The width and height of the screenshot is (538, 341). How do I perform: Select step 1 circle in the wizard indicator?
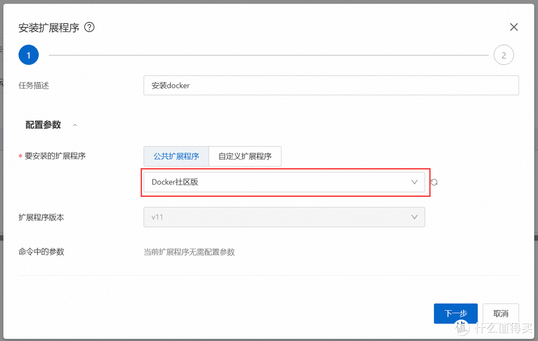click(28, 55)
